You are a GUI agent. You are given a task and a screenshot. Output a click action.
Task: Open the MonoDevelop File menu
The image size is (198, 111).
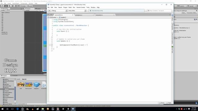(x=49, y=7)
